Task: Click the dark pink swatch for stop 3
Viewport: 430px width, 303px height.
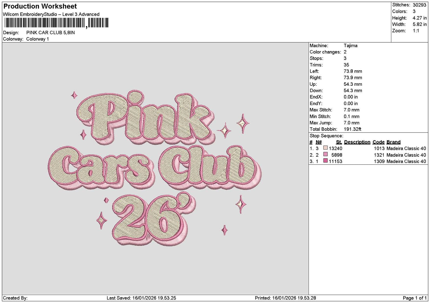Action: (x=325, y=161)
